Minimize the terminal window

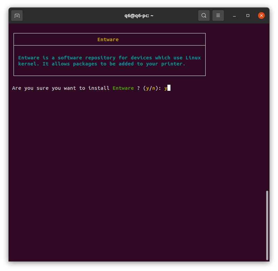point(234,16)
